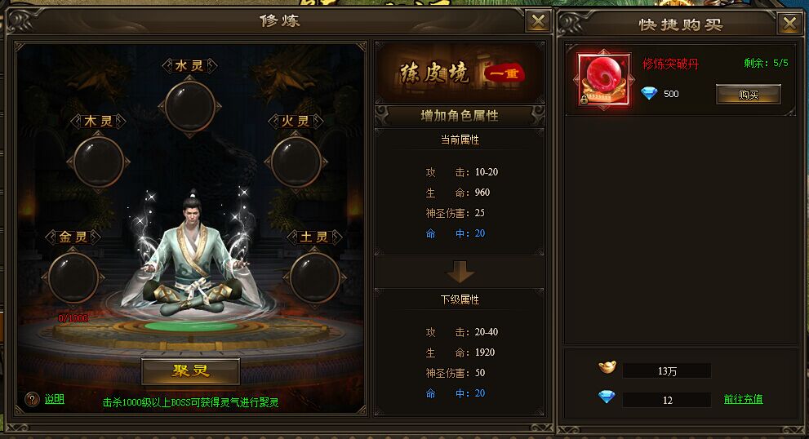
Task: Select the 木灵 wood spirit orb
Action: pyautogui.click(x=99, y=162)
